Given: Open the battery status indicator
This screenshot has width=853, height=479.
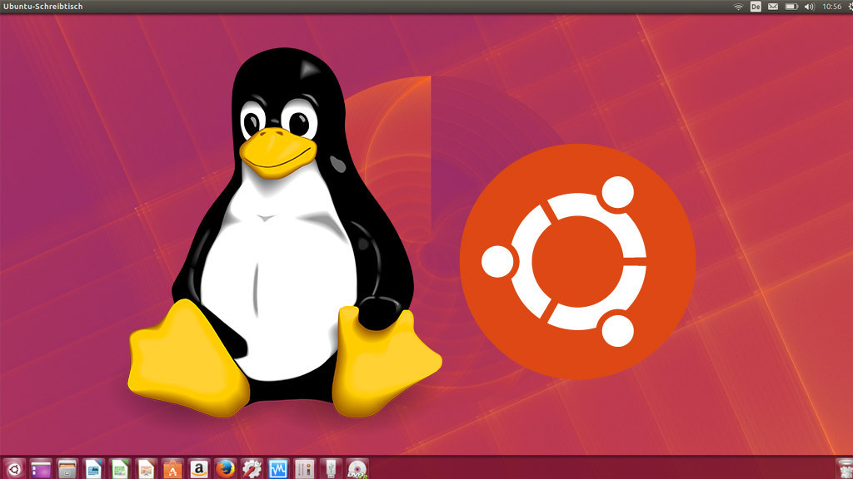Looking at the screenshot, I should tap(791, 7).
